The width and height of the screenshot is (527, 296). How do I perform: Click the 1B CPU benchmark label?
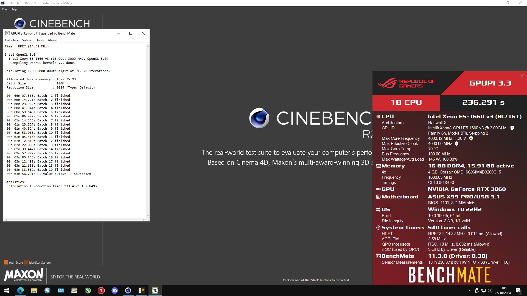pyautogui.click(x=406, y=103)
